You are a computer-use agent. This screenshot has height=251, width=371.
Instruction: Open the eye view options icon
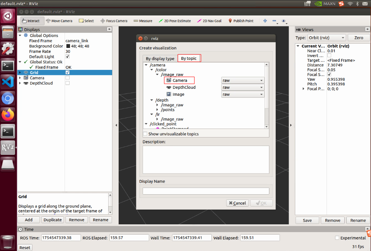point(284,21)
